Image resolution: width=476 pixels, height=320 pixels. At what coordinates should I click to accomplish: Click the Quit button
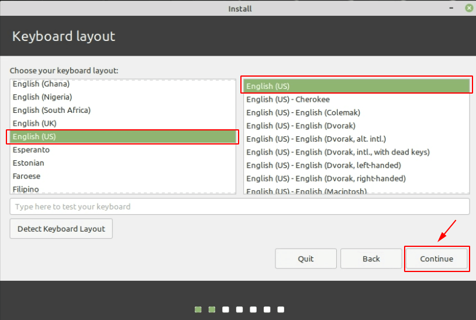tap(306, 259)
